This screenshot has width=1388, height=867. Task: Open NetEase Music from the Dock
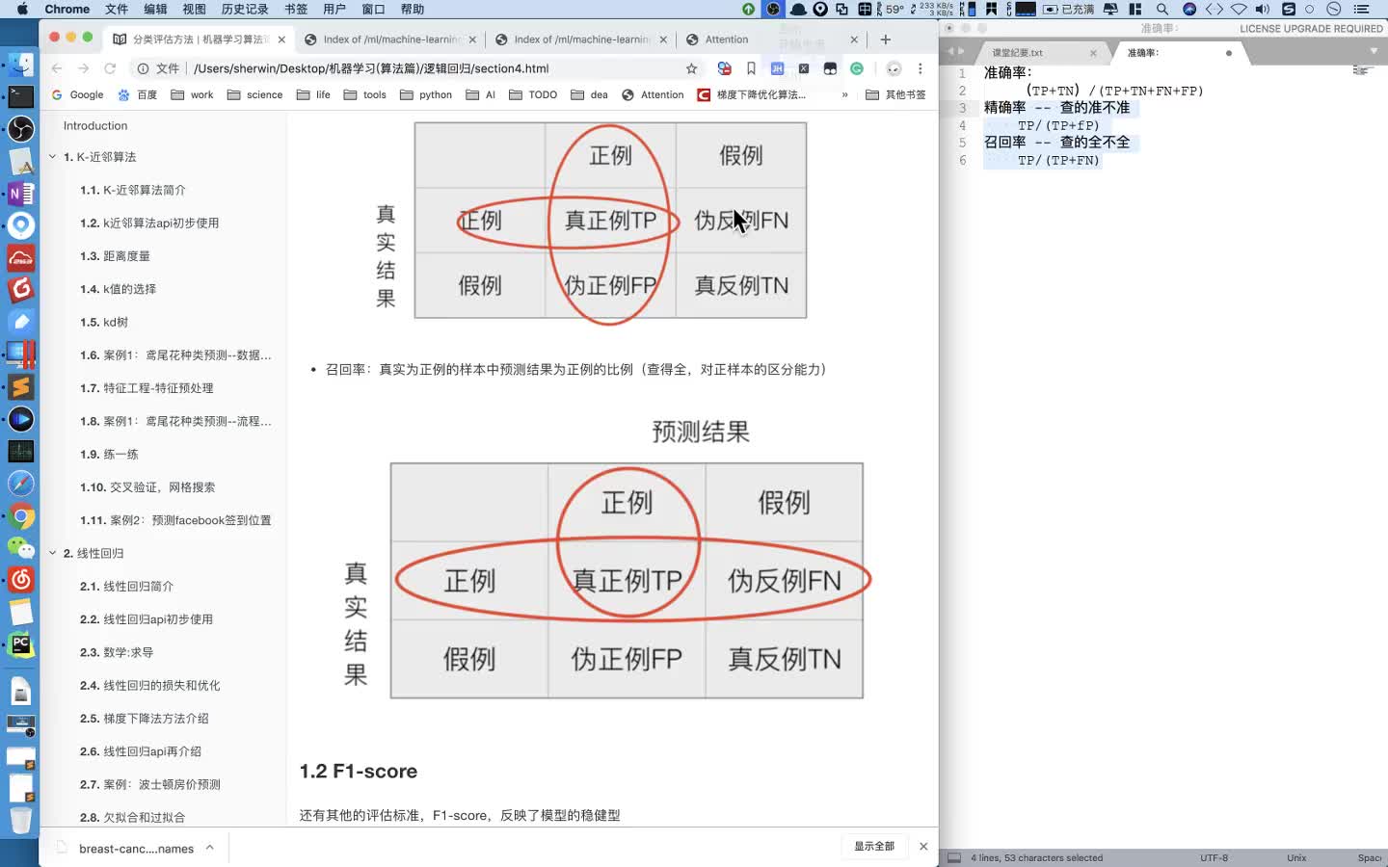[20, 580]
